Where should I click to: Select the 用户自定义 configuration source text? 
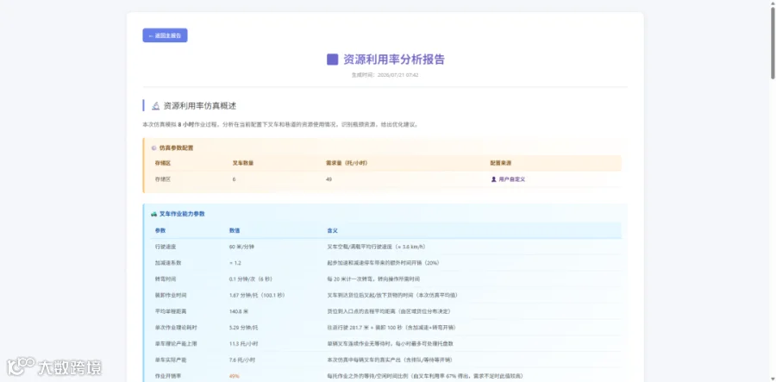(x=511, y=179)
